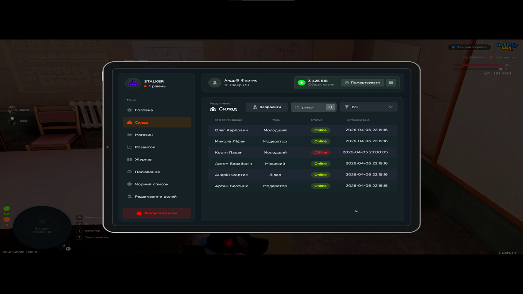Screen dimensions: 523x294
Task: Focus the ID гравця search field
Action: (309, 107)
